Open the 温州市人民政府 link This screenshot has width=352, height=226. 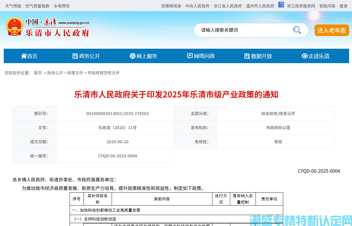pyautogui.click(x=260, y=6)
